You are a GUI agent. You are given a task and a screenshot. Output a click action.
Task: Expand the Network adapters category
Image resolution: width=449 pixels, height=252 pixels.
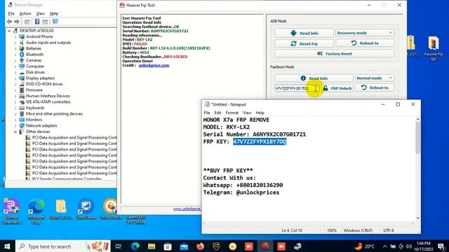15,126
